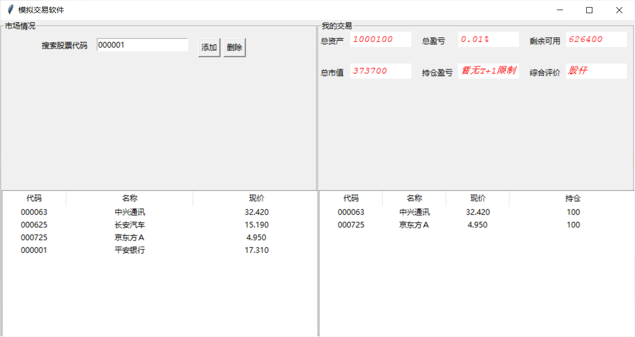The height and width of the screenshot is (337, 635).
Task: Click the 持仓 column header
Action: tap(573, 199)
